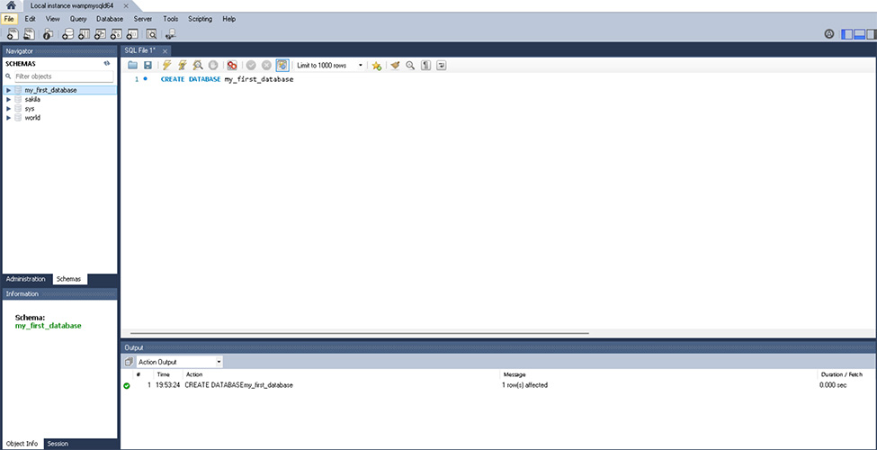Click the Explain query magnifier-lightning icon
The height and width of the screenshot is (450, 877).
(x=197, y=66)
